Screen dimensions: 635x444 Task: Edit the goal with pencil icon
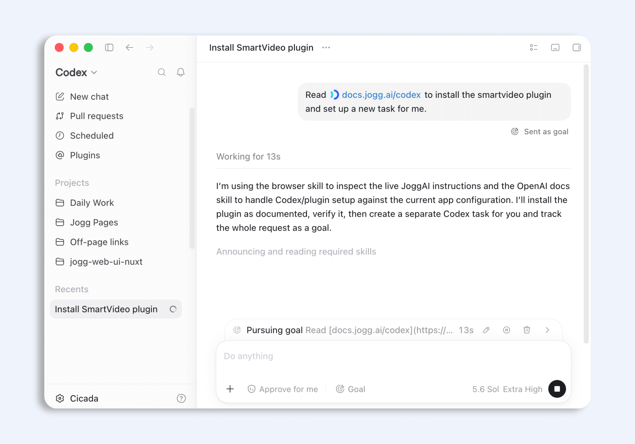(486, 330)
